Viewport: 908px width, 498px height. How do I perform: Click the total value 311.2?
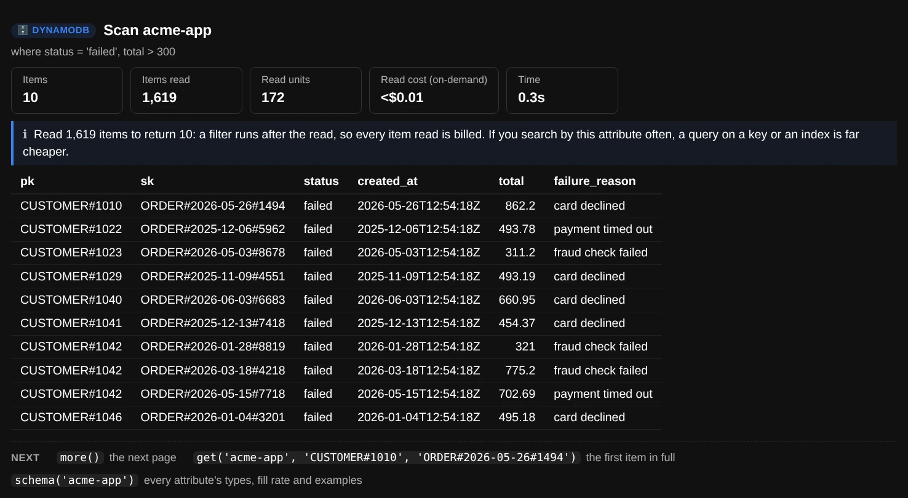tap(520, 253)
